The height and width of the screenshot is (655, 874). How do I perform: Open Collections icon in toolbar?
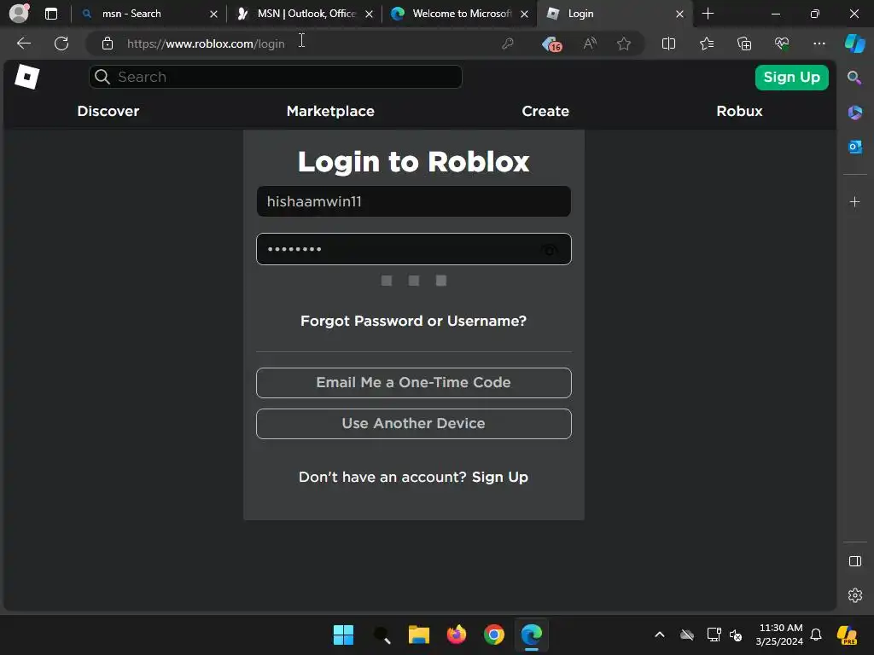[744, 43]
